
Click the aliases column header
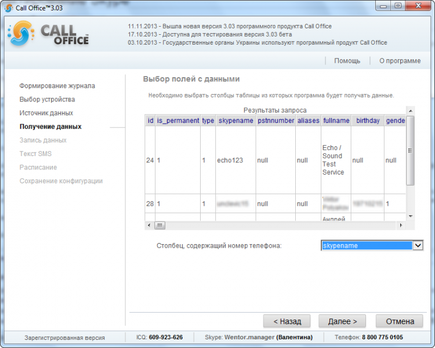coord(308,121)
